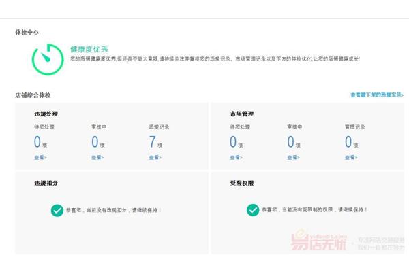The image size is (409, 272).
Task: Click 查看 under 违规处理 审核中
Action: coord(97,158)
